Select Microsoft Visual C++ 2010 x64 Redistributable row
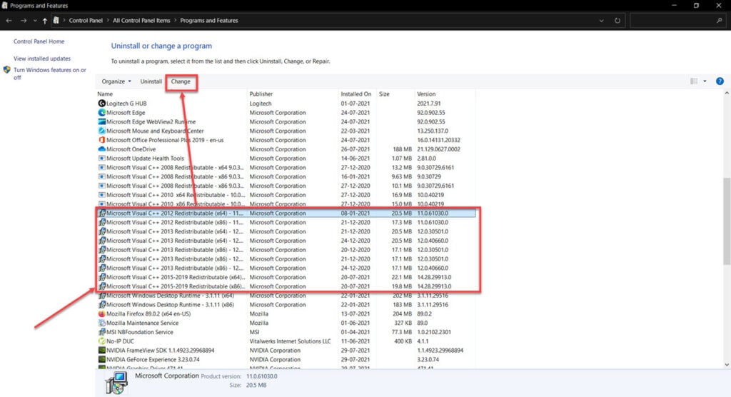Viewport: 731px width, 397px height. coord(286,195)
